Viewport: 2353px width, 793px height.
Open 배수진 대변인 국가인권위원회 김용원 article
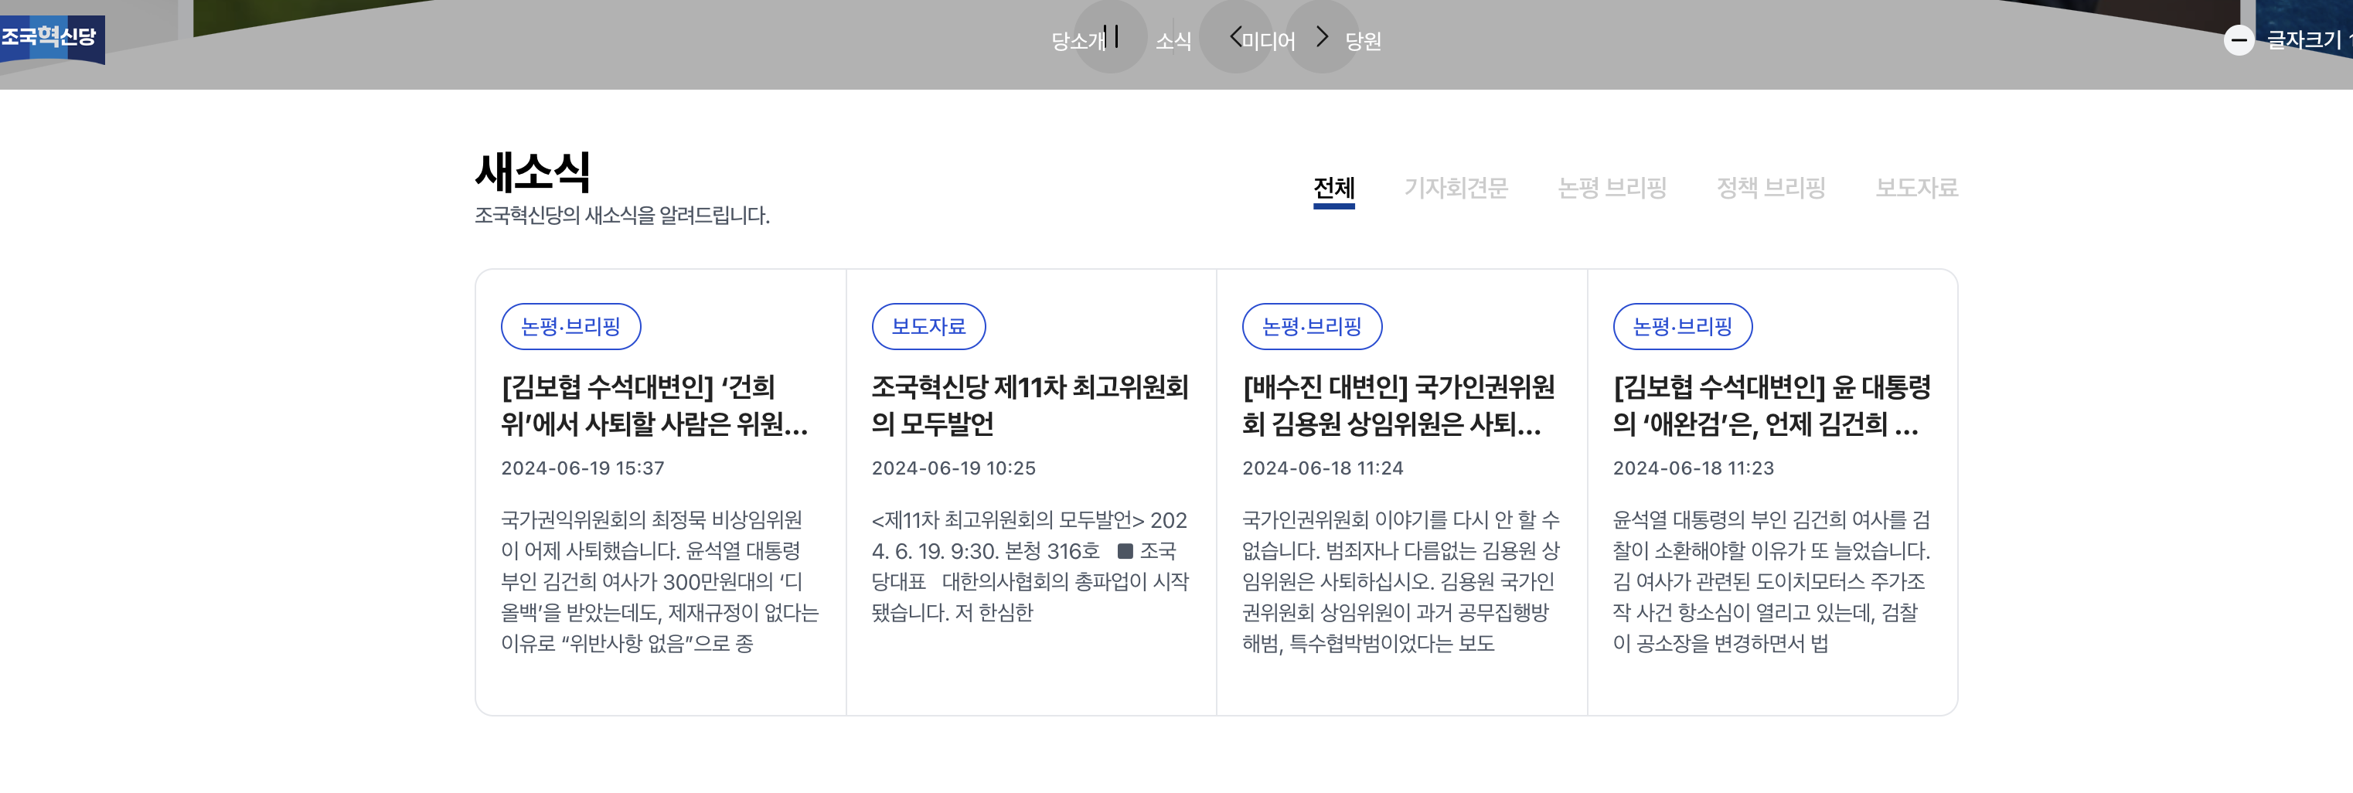[x=1398, y=406]
